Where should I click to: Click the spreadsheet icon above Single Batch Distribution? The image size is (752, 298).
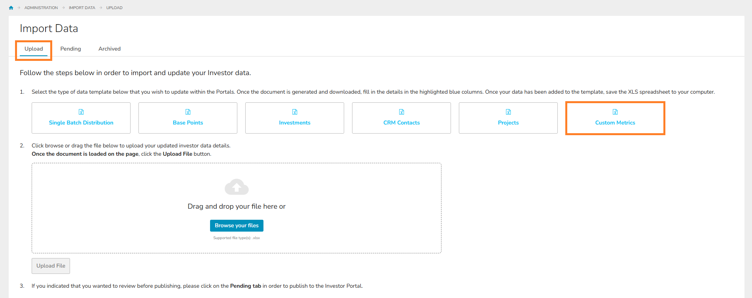(81, 112)
